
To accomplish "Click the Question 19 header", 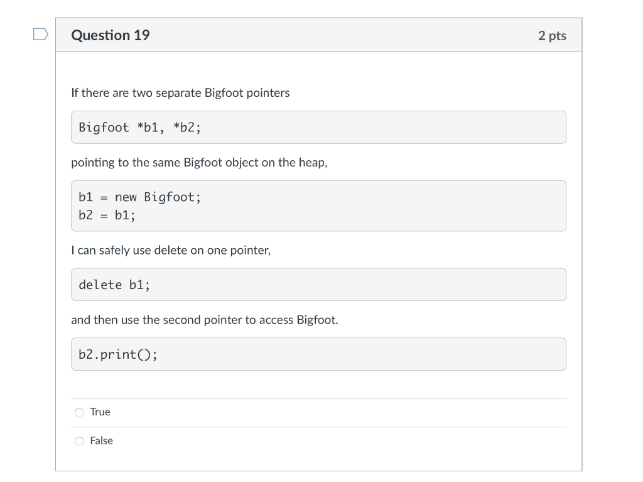I will 111,35.
